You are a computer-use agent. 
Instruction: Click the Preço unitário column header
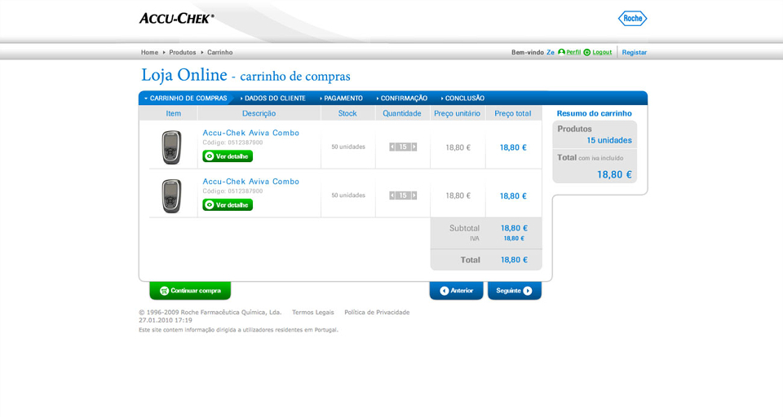[457, 113]
